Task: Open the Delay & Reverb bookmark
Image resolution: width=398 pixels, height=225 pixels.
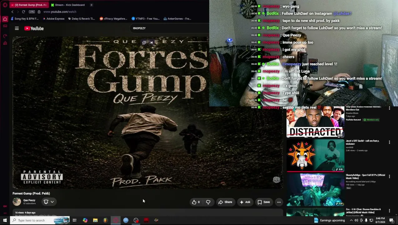Action: (81, 19)
